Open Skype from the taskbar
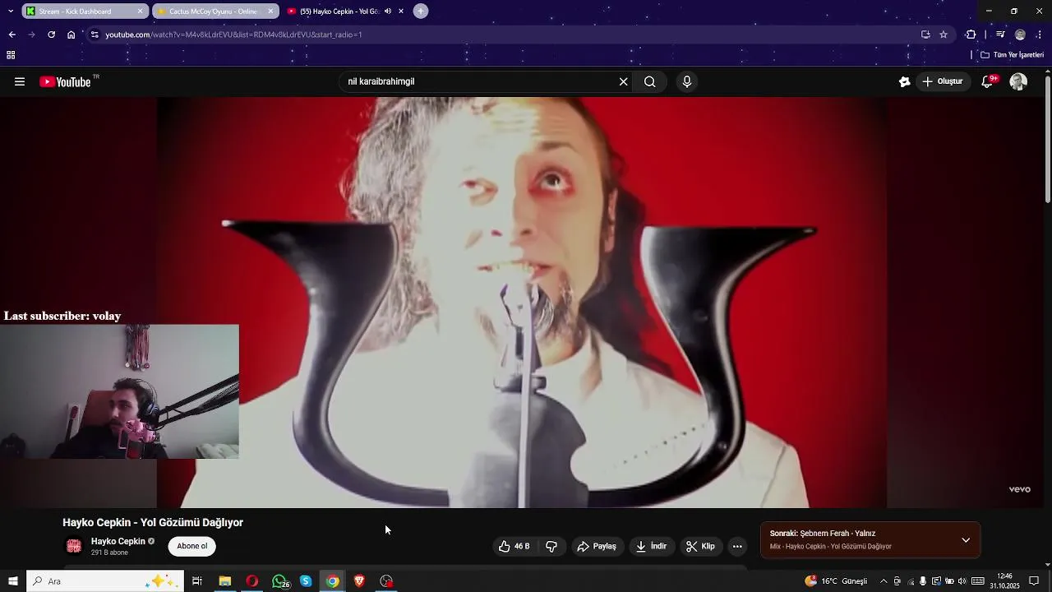The width and height of the screenshot is (1052, 592). (x=306, y=581)
